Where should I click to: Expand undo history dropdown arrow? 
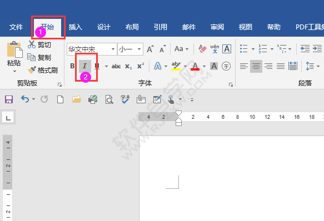[x=33, y=99]
